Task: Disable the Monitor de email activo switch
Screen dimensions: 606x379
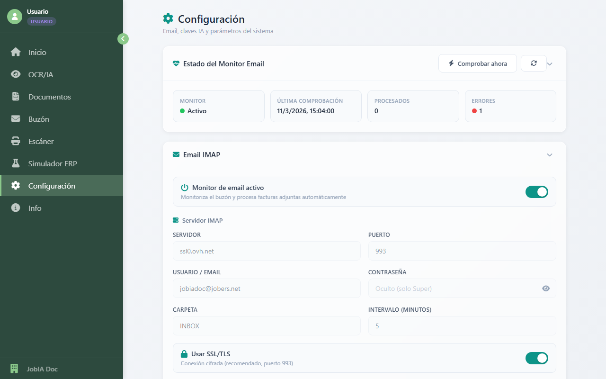Action: click(536, 192)
